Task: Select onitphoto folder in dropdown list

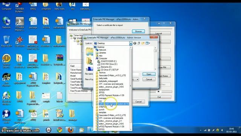Action: click(103, 107)
